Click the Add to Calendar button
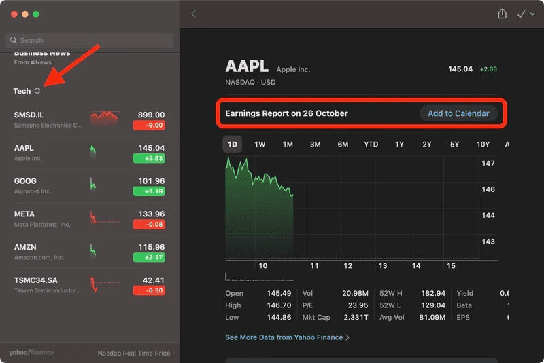The width and height of the screenshot is (544, 363). [458, 113]
